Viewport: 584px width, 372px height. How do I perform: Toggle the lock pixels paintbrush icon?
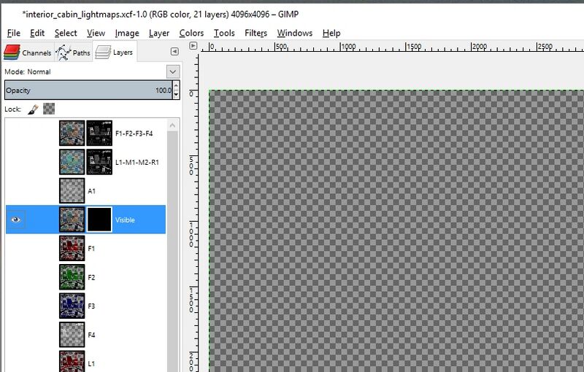(x=33, y=109)
